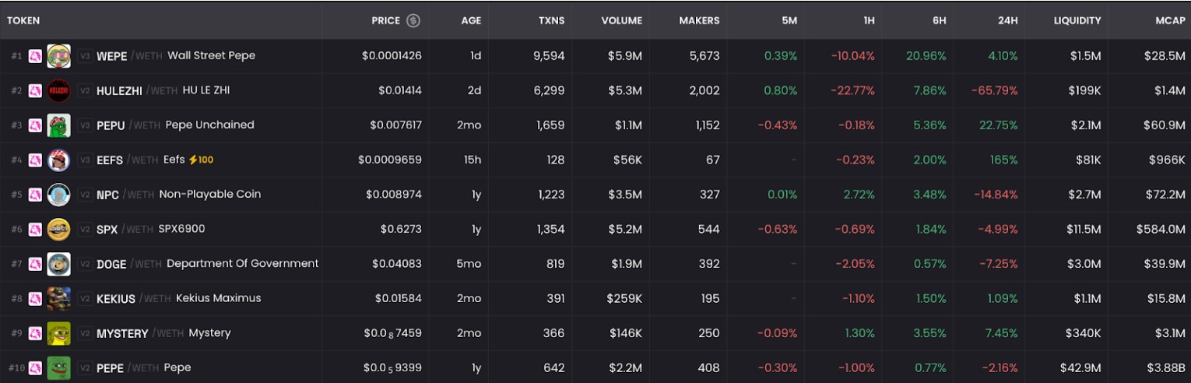Viewport: 1191px width, 383px height.
Task: Click the Uniswap DEX icon in WEPE row
Action: 35,56
